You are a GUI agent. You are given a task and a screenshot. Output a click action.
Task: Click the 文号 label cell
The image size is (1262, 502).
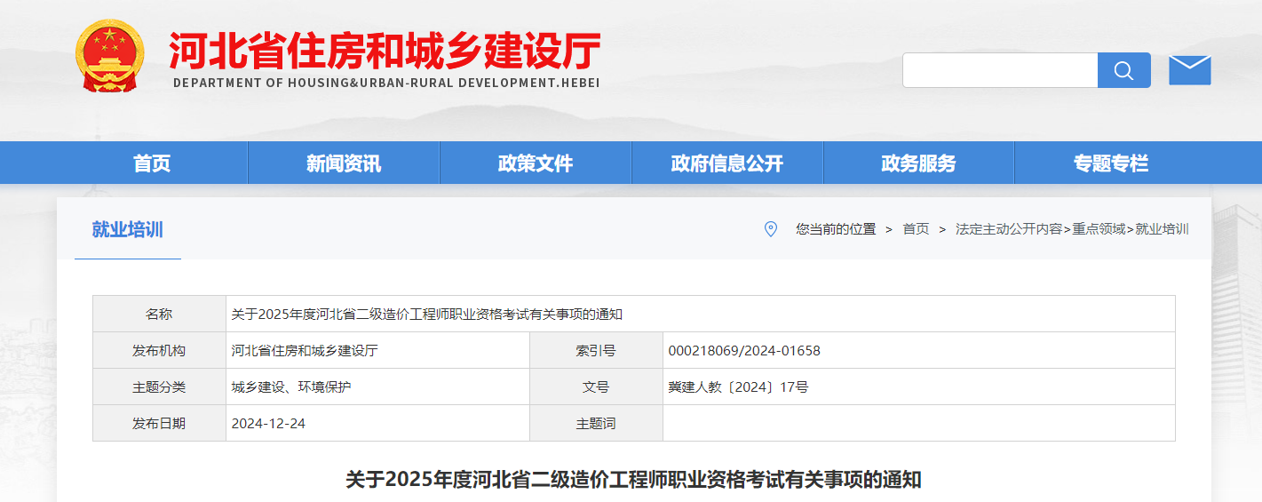[596, 386]
